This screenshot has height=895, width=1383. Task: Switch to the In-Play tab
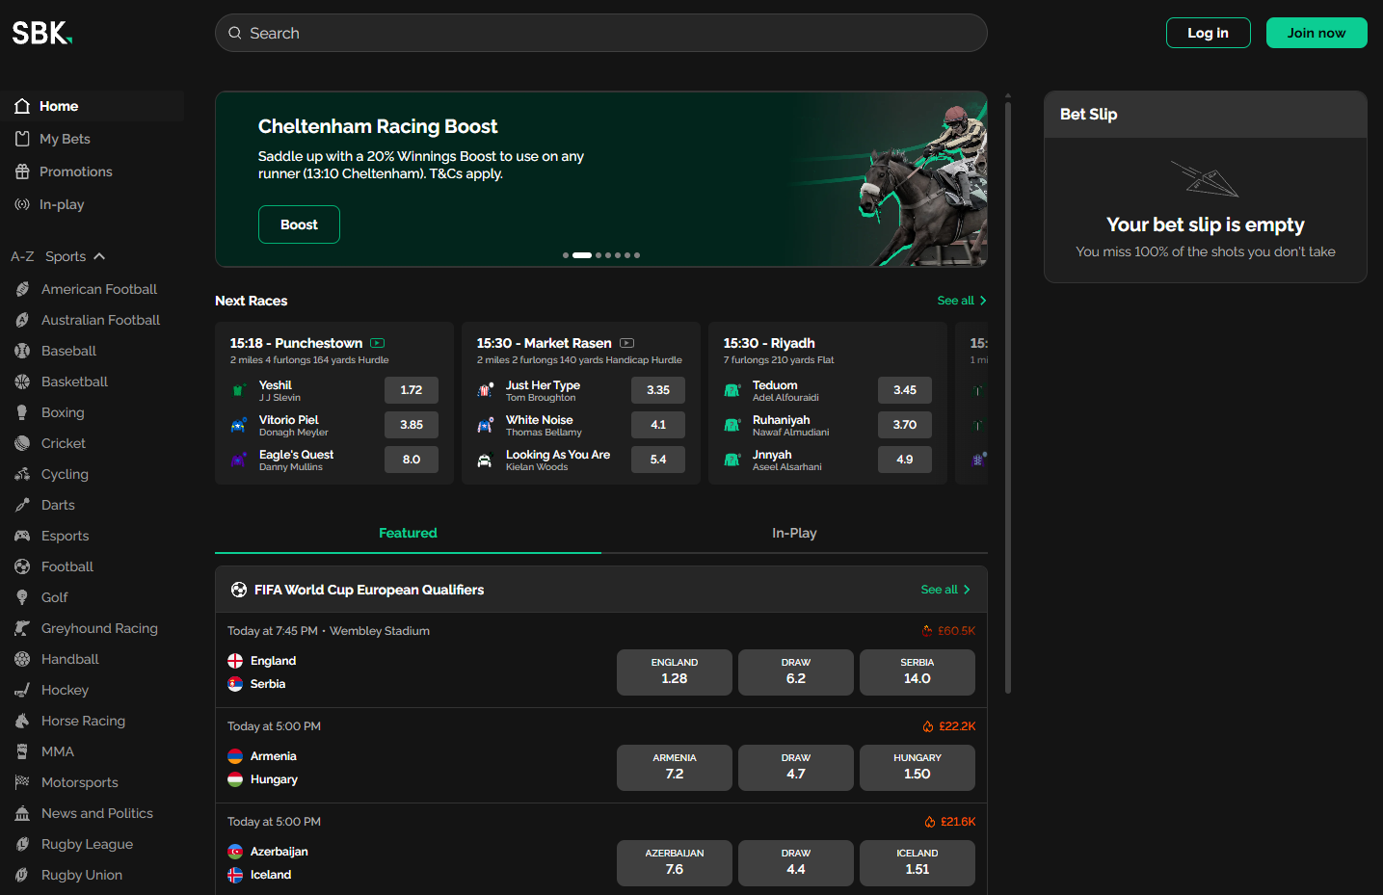pyautogui.click(x=794, y=533)
